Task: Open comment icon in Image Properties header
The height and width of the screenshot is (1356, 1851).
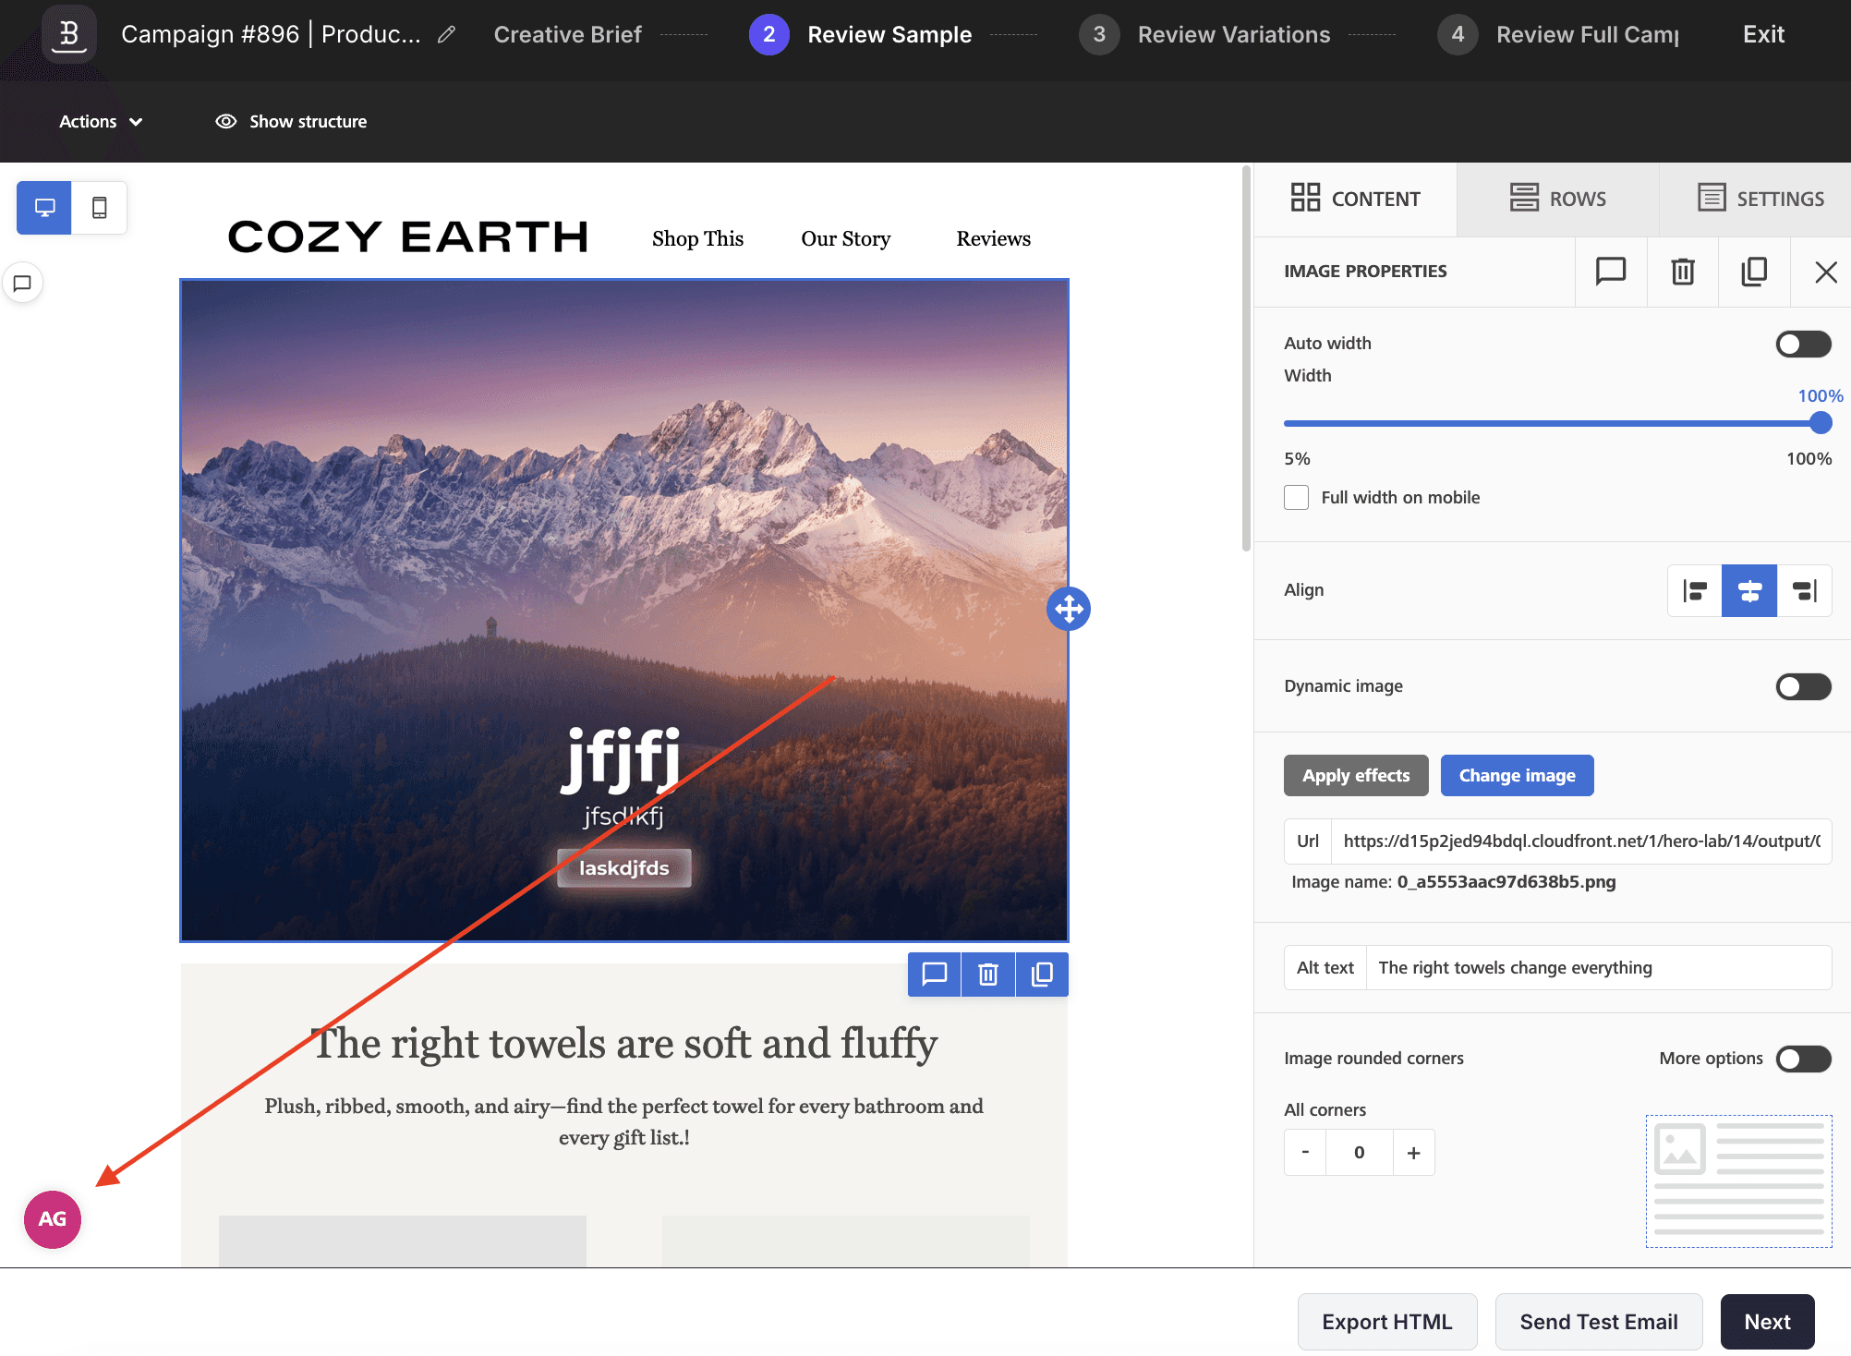Action: [x=1610, y=272]
